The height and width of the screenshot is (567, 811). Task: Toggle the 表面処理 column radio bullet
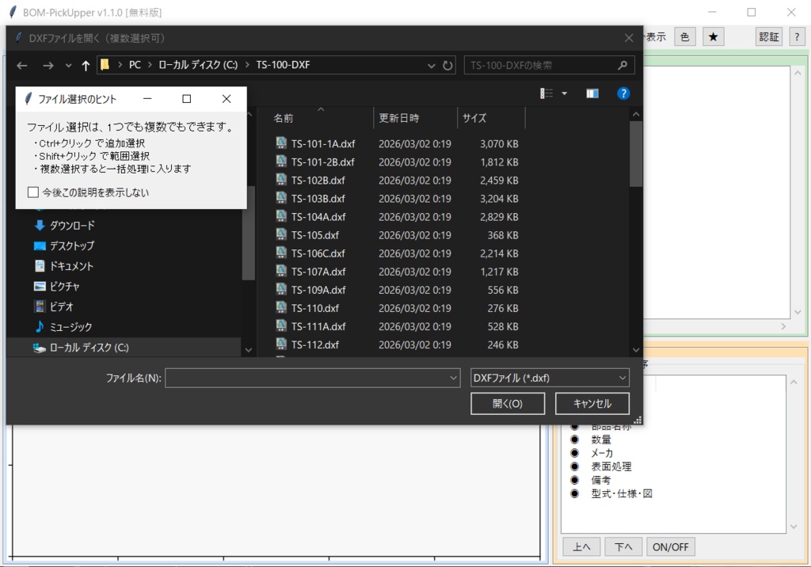(575, 466)
